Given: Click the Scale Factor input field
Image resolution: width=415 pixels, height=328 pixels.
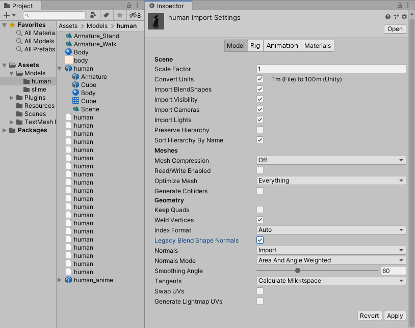Looking at the screenshot, I should pyautogui.click(x=331, y=69).
